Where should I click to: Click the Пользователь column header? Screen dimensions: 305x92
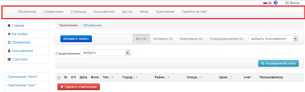coord(271,77)
